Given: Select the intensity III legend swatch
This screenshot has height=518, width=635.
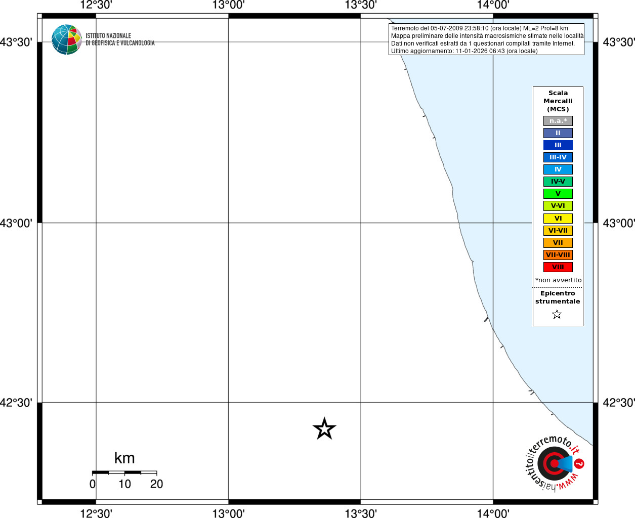Looking at the screenshot, I should click(558, 145).
